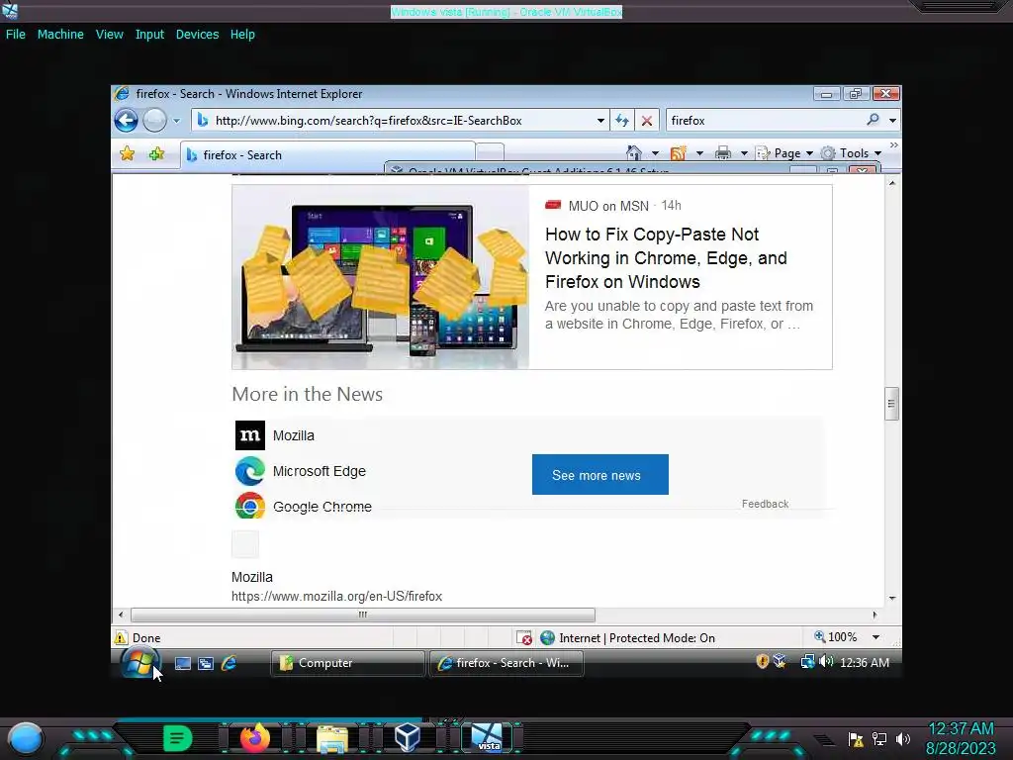Open recent pages dropdown beside Forward button
Image resolution: width=1013 pixels, height=760 pixels.
pyautogui.click(x=176, y=121)
